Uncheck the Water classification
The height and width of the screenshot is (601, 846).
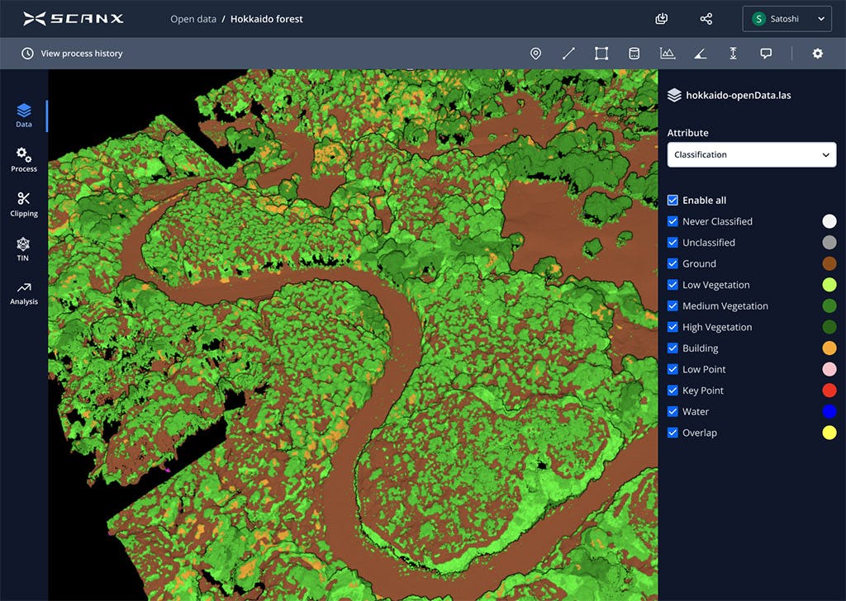coord(672,411)
